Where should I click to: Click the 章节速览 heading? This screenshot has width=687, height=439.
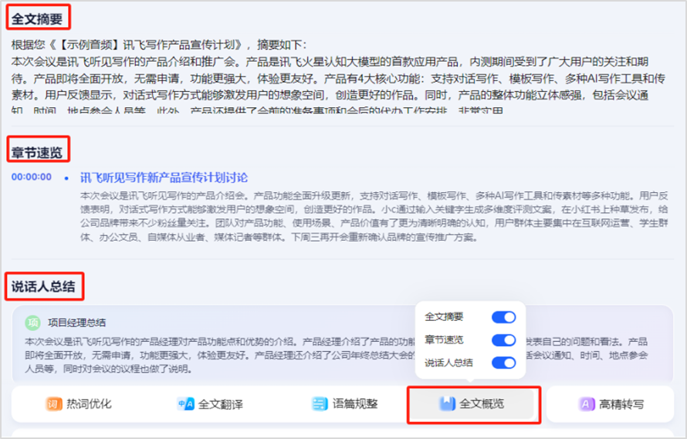coord(37,153)
